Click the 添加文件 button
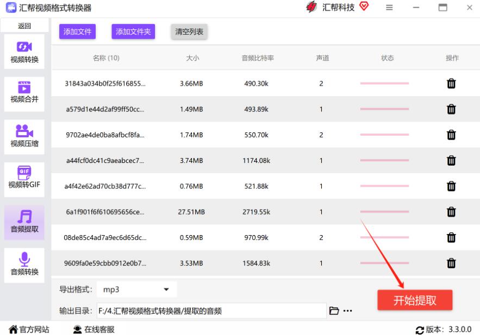This screenshot has width=480, height=335. 77,31
